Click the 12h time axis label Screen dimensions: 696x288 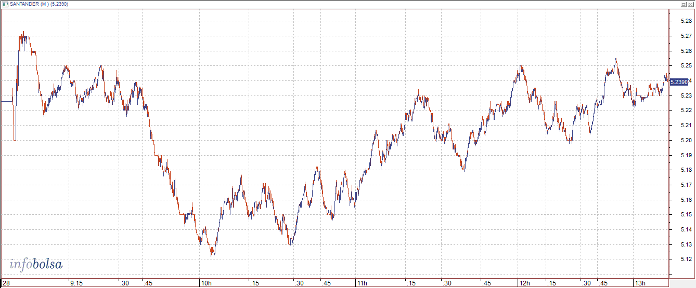tap(524, 283)
